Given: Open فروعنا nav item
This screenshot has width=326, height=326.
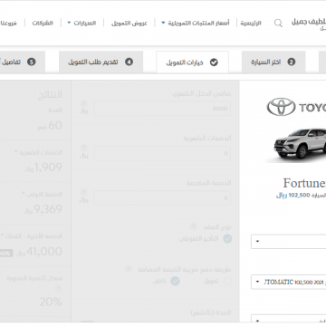Looking at the screenshot, I should [x=8, y=24].
